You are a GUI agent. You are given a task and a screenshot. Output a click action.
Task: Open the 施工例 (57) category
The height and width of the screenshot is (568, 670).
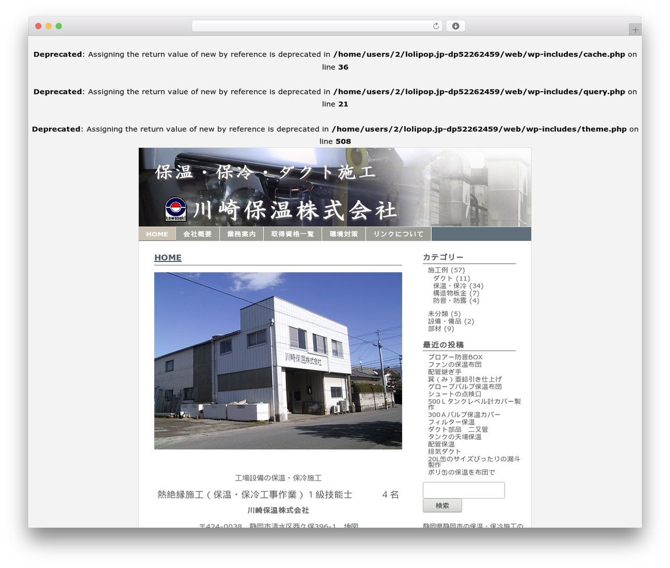(446, 270)
